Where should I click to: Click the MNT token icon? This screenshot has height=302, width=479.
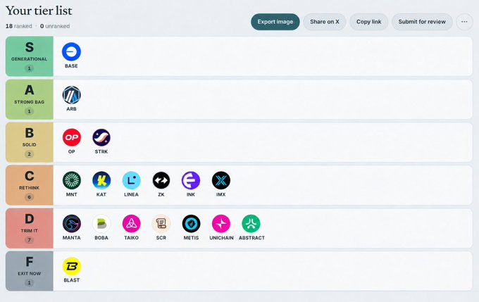[71, 180]
